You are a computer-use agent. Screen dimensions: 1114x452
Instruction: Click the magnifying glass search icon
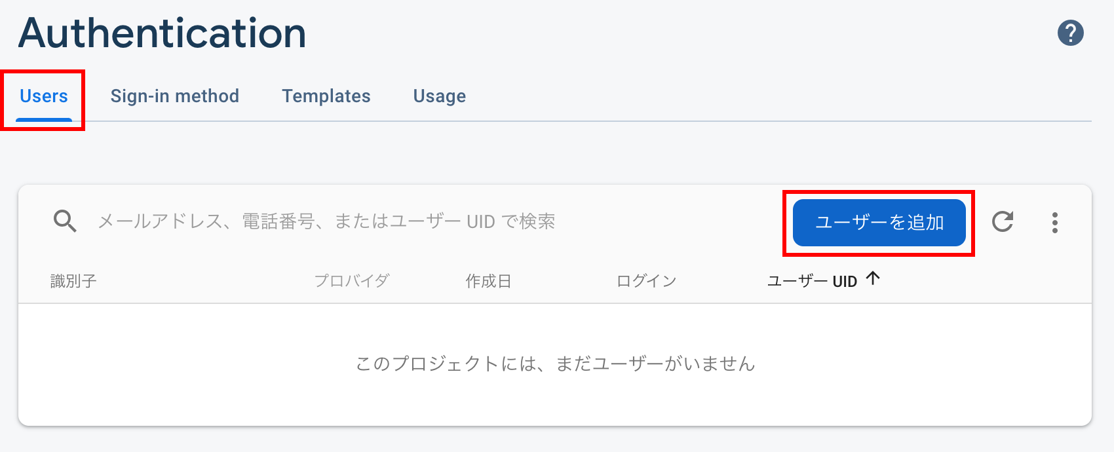65,221
